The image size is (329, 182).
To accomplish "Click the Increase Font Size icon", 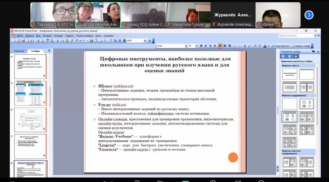I will (245, 46).
